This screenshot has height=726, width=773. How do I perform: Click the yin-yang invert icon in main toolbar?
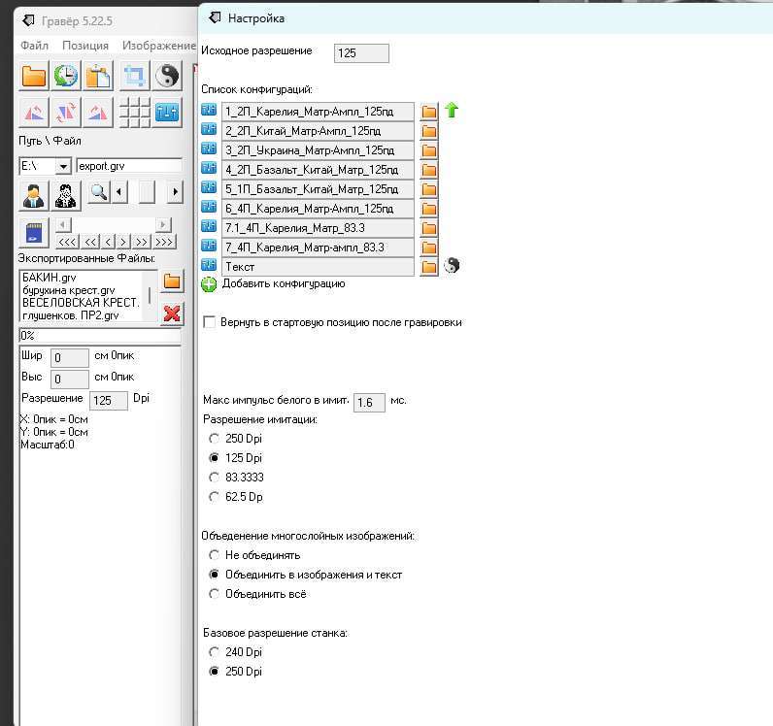[168, 76]
